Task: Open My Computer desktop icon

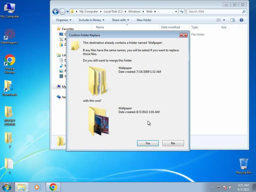Action: coord(10,10)
